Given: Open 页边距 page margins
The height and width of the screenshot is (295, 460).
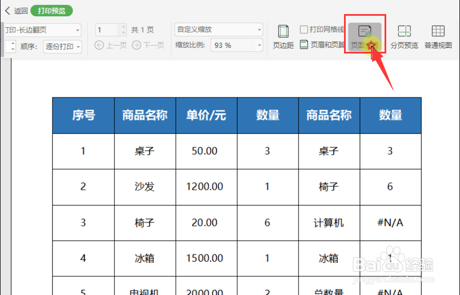Looking at the screenshot, I should [283, 37].
